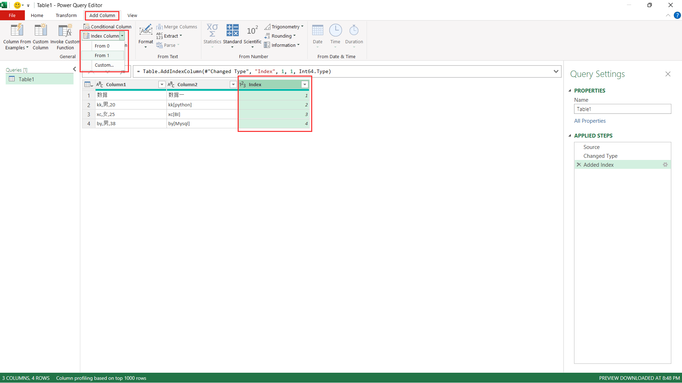
Task: Click Invoke Custom Function icon
Action: tap(65, 30)
